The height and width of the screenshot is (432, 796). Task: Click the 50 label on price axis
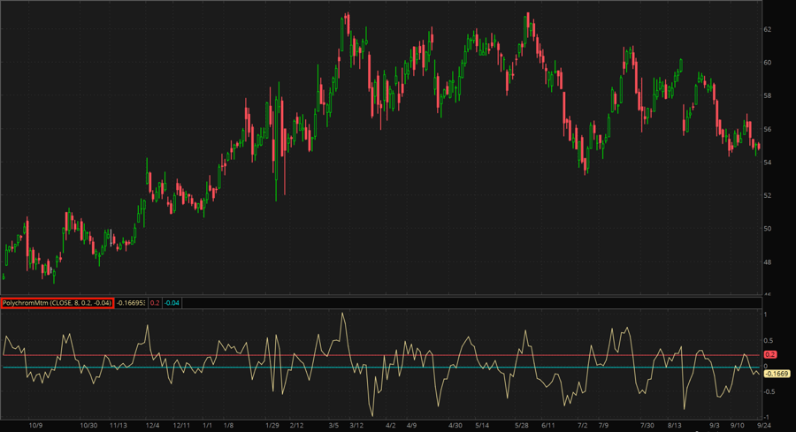(x=768, y=229)
